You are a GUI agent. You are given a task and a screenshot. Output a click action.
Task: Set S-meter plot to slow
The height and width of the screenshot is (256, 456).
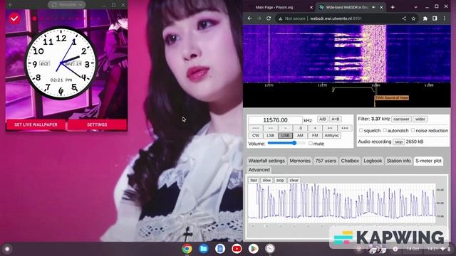pos(266,180)
